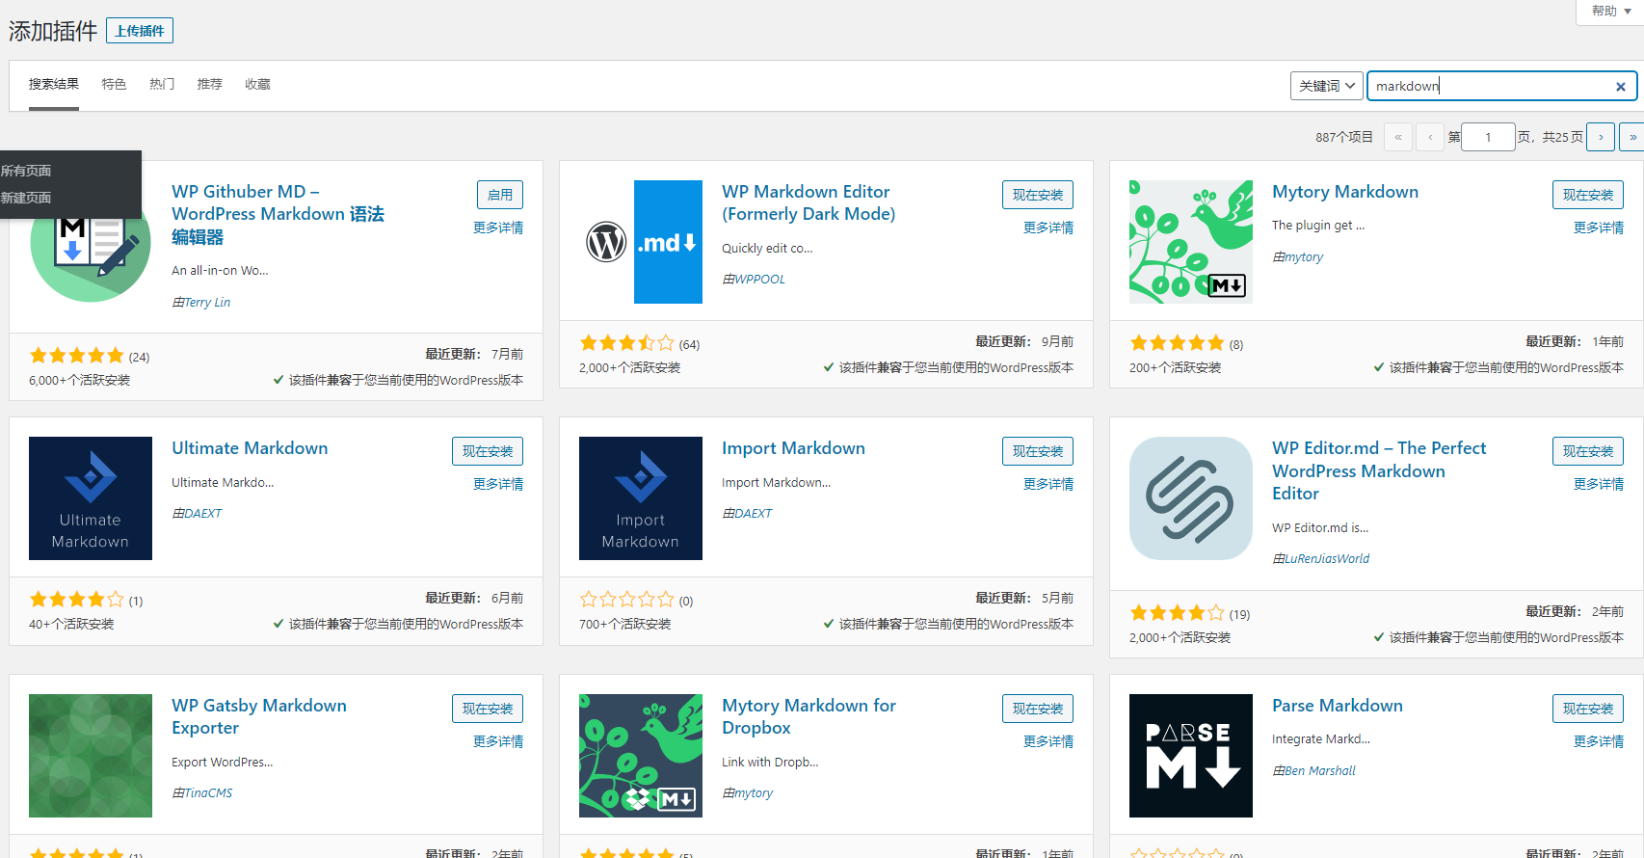View 更多详情 for Mytory Markdown for Dropbox
1644x858 pixels.
pyautogui.click(x=1048, y=742)
